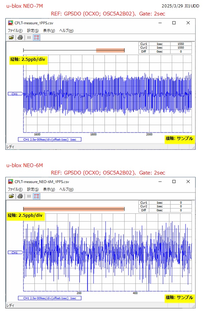Click the open file icon in CPLT-measure_1PPS window
This screenshot has height=311, width=203.
11,37
